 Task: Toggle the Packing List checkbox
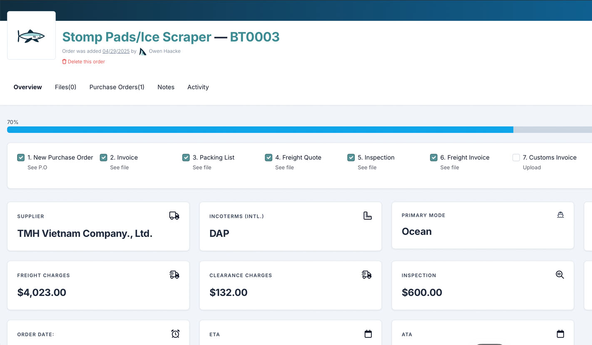(x=186, y=158)
